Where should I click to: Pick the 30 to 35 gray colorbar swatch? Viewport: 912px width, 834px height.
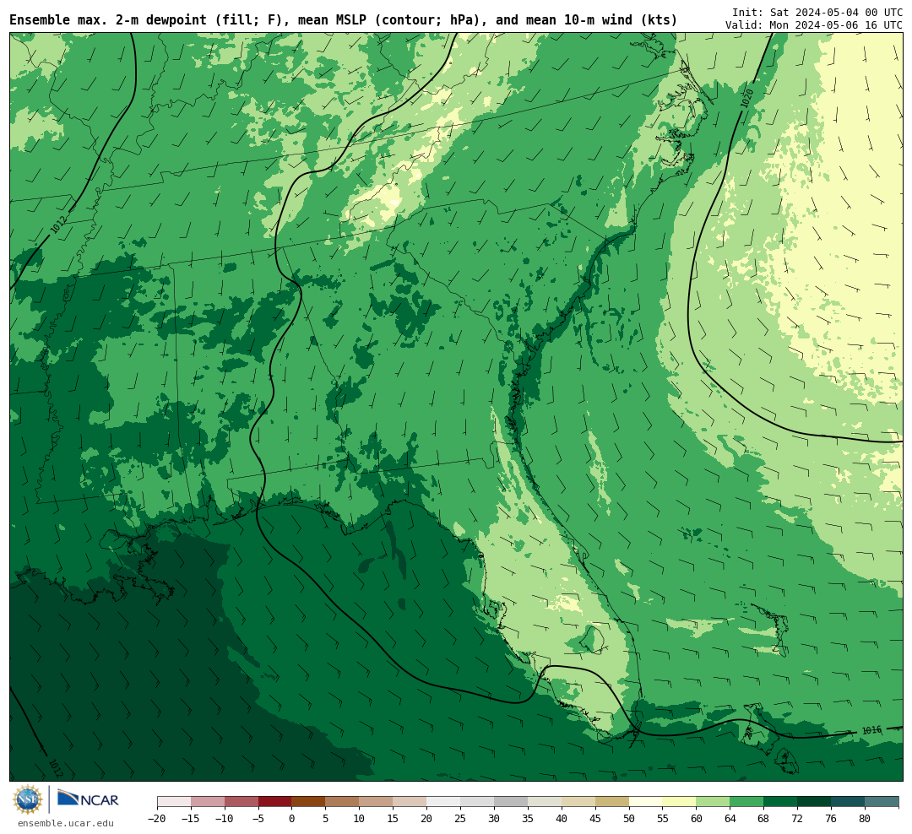511,802
